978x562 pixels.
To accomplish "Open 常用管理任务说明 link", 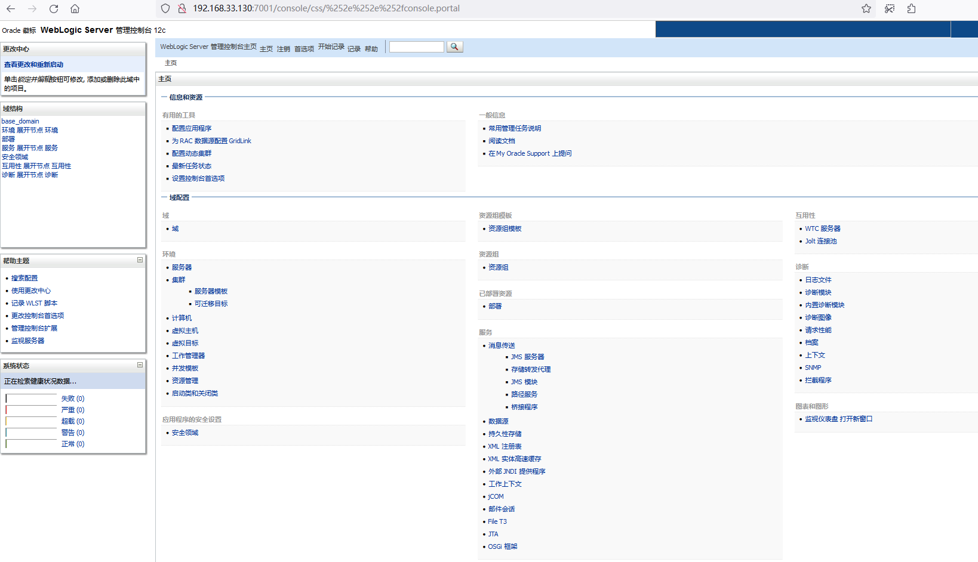I will pyautogui.click(x=515, y=128).
